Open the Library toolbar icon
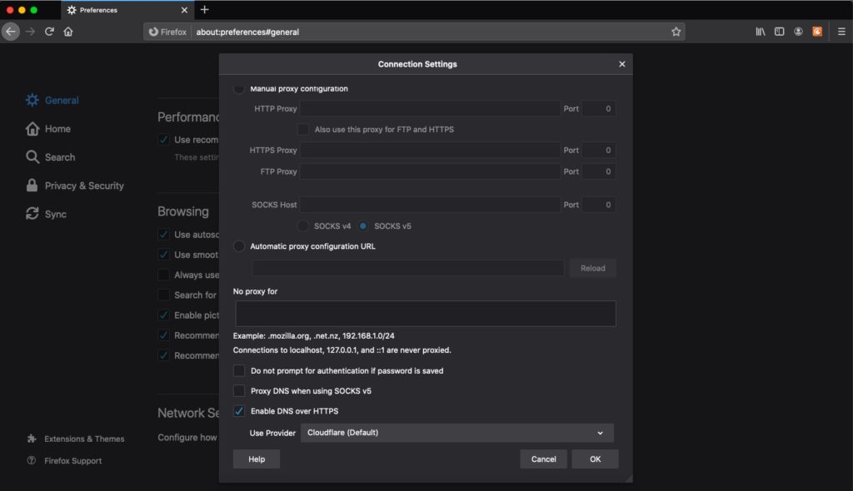Image resolution: width=853 pixels, height=491 pixels. (x=761, y=31)
